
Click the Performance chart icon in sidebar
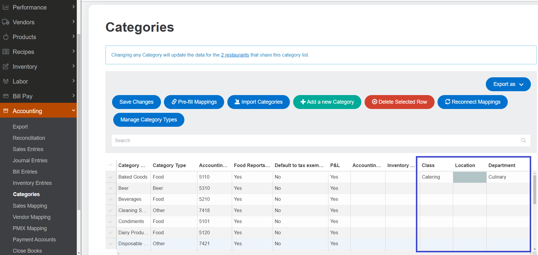6,7
